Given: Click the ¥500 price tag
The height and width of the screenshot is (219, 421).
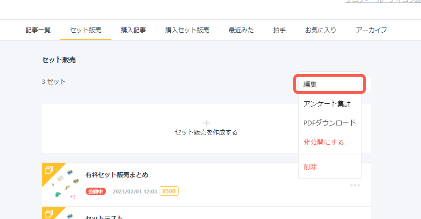Looking at the screenshot, I should [169, 191].
